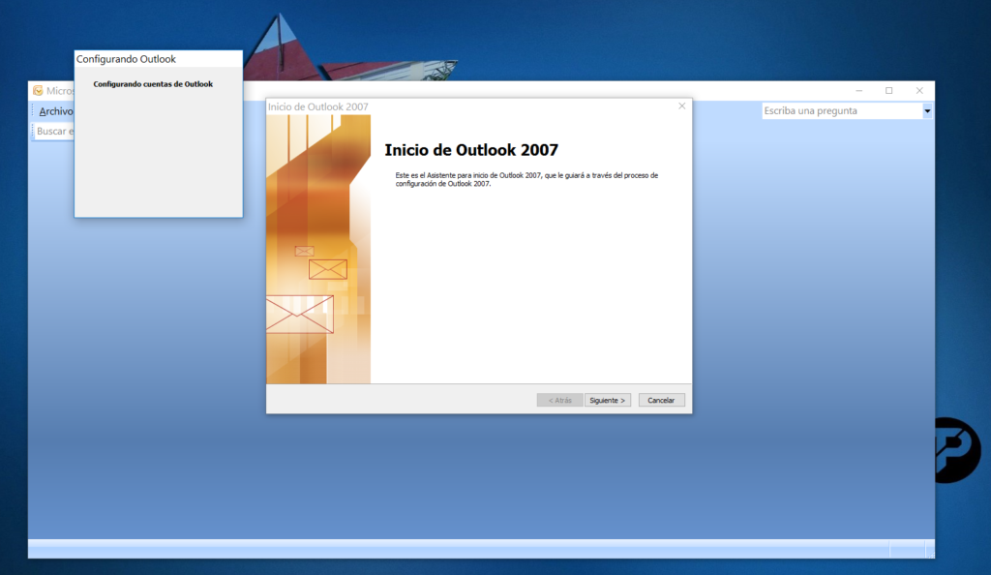Screen dimensions: 991x575
Task: Click the large envelope graphic in wizard banner
Action: click(298, 315)
